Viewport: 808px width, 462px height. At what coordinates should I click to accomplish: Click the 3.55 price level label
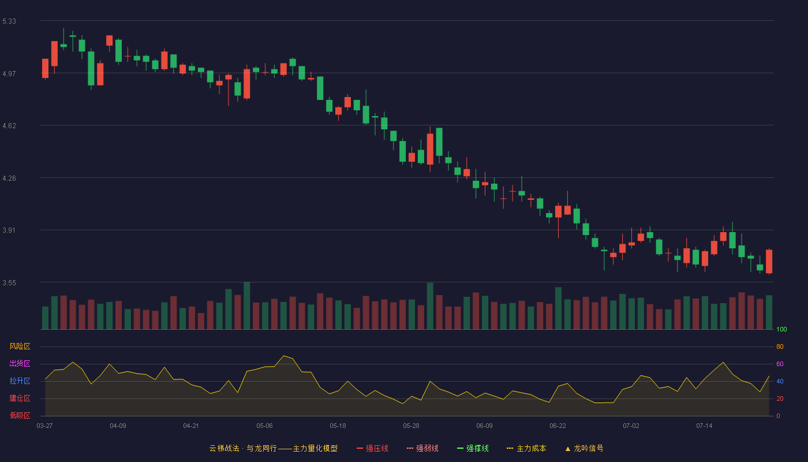tap(9, 283)
